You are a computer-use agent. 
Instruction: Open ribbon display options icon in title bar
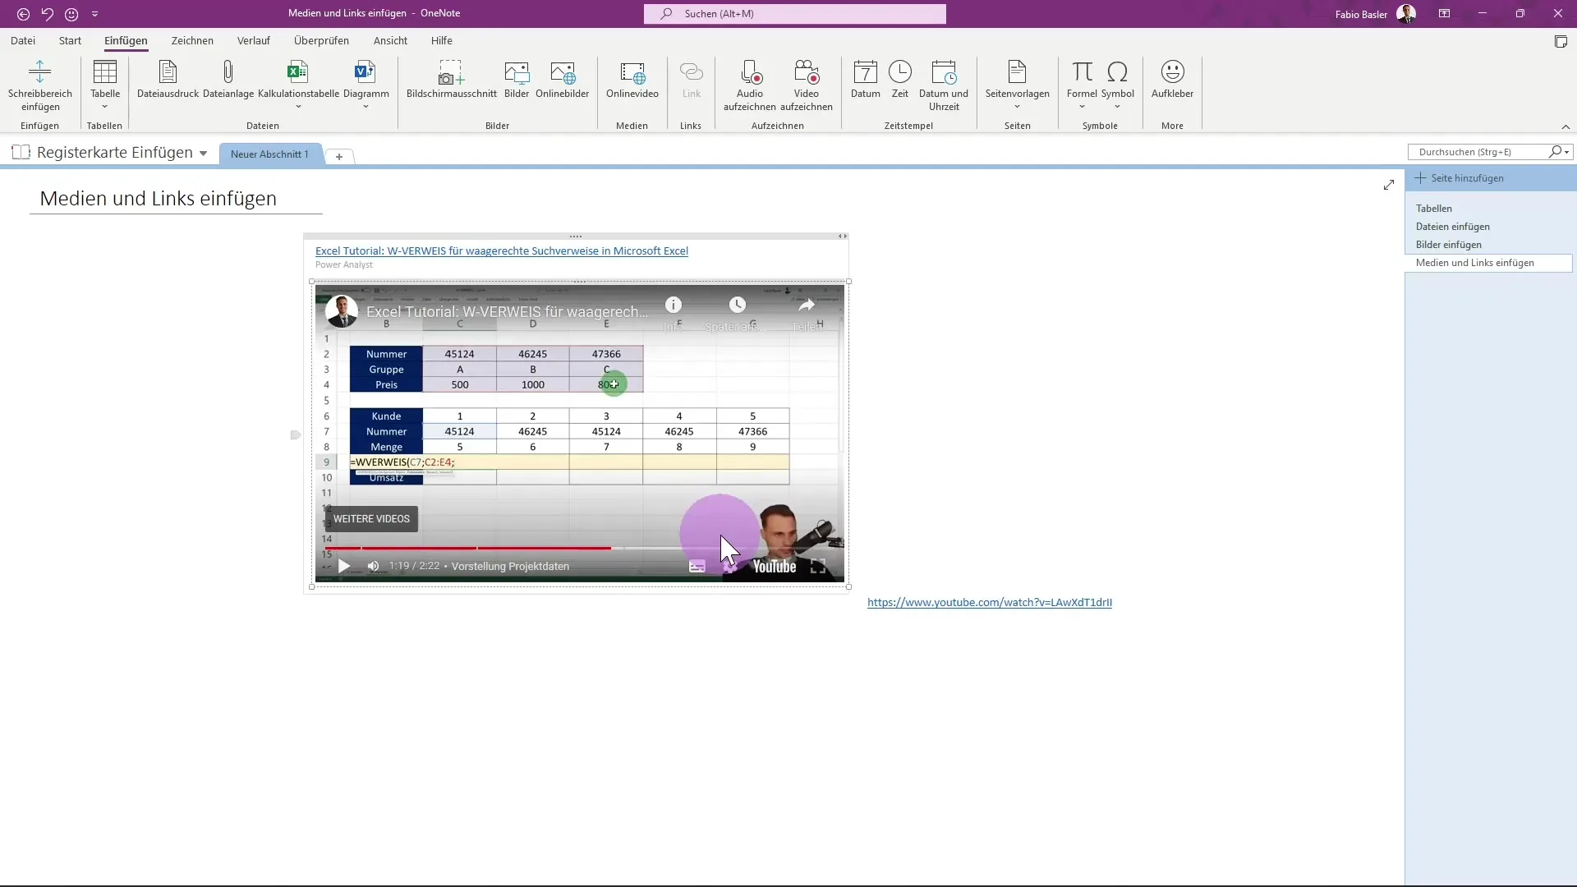pos(1444,14)
